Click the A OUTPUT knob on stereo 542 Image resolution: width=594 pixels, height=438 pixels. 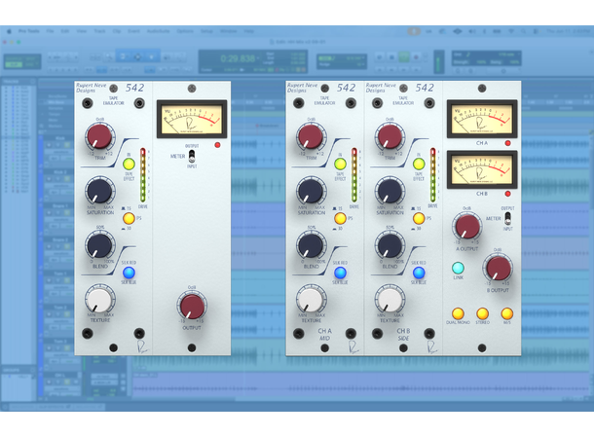(467, 227)
